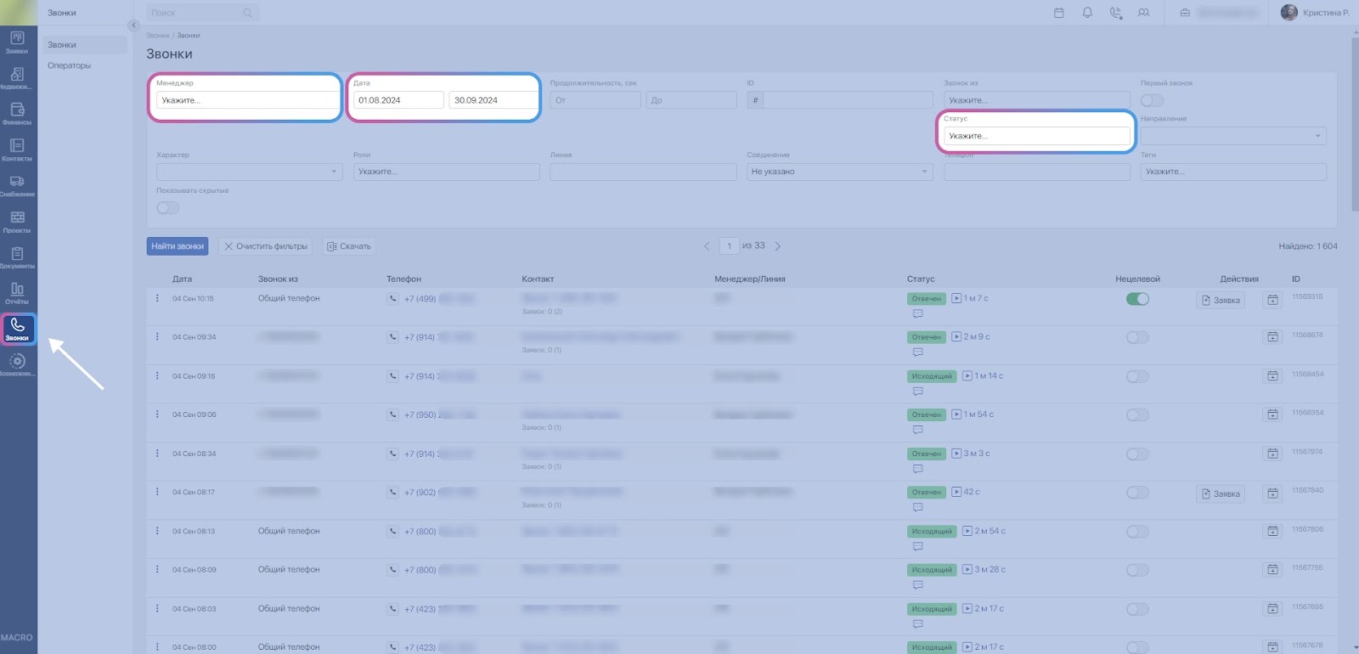Select Звонки in the left submenu
Image resolution: width=1359 pixels, height=654 pixels.
click(62, 45)
